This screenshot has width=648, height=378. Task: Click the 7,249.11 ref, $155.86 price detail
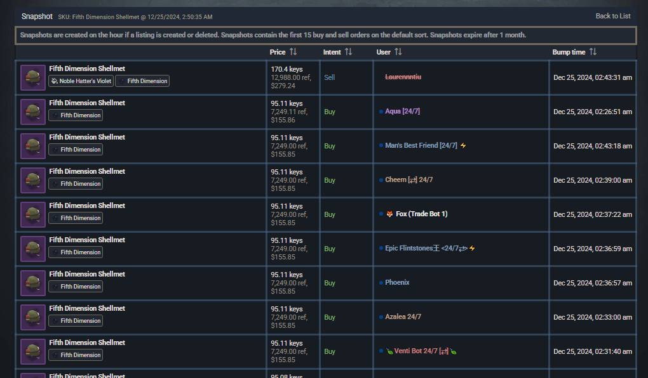(289, 116)
